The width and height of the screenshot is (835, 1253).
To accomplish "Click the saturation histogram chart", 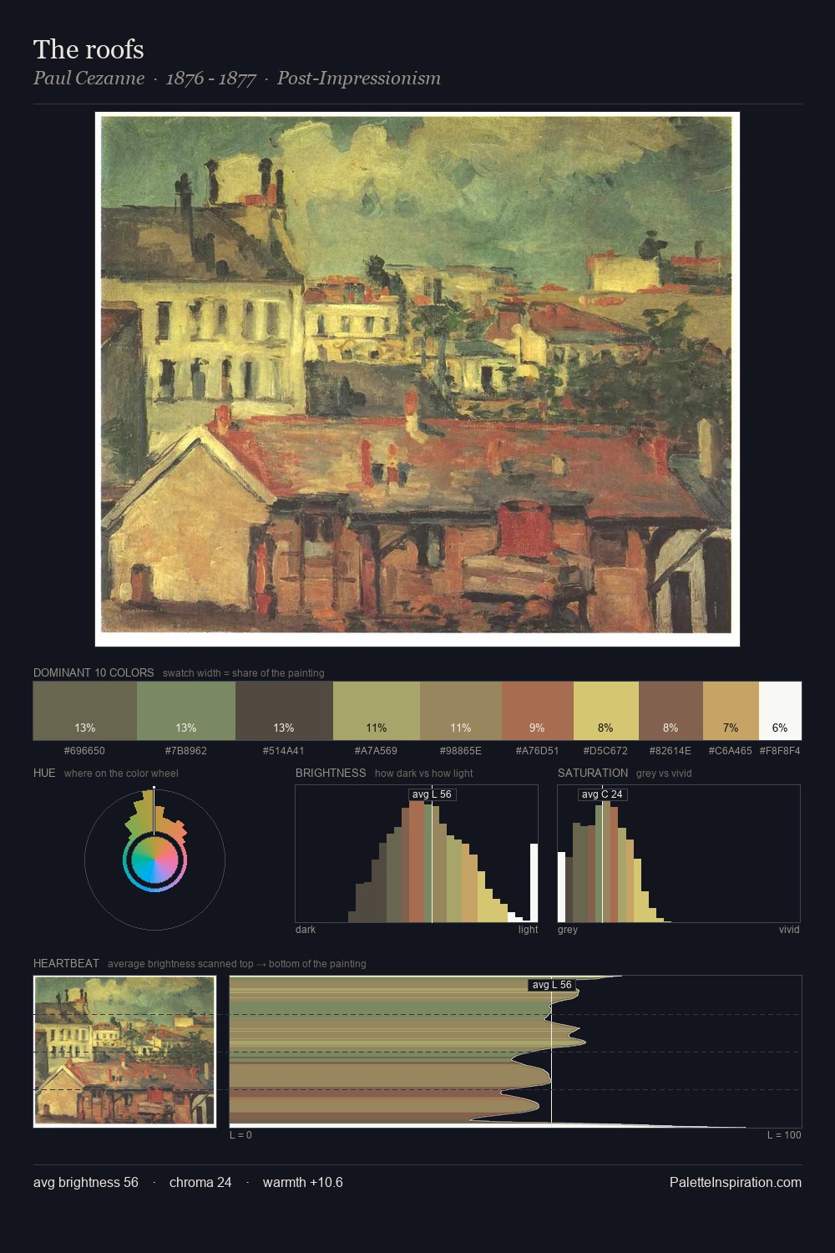I will (679, 854).
